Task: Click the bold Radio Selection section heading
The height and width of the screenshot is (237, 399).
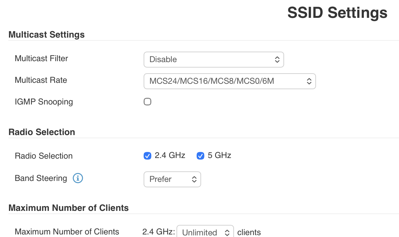Action: click(42, 132)
